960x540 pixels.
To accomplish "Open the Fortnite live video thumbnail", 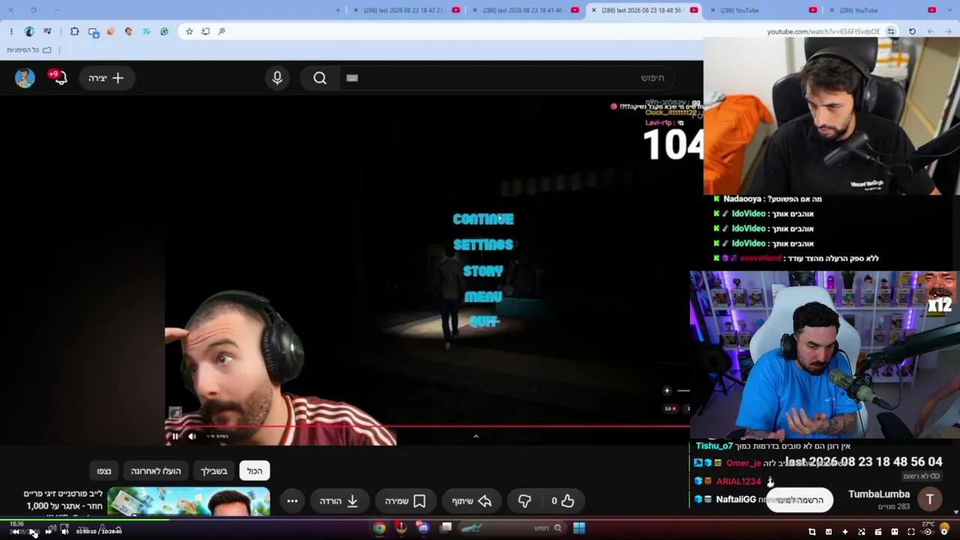I will 188,502.
